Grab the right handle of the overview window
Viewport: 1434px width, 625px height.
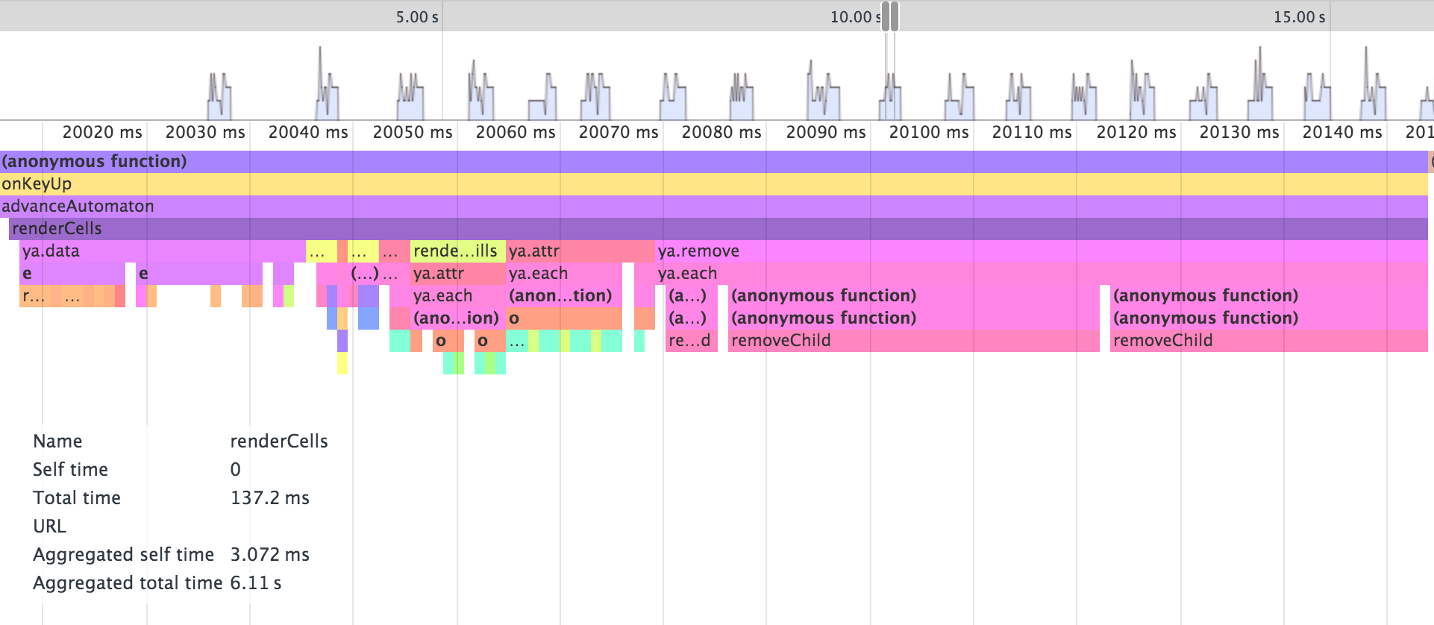(x=895, y=16)
